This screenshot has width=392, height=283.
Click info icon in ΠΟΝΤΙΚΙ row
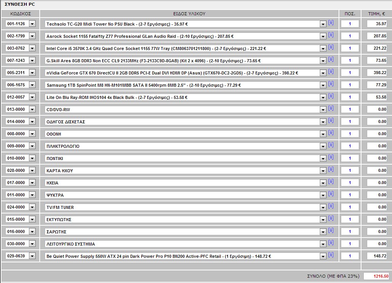331,157
